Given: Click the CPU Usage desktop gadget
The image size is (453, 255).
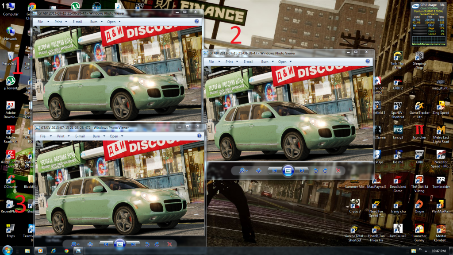Looking at the screenshot, I should click(428, 24).
